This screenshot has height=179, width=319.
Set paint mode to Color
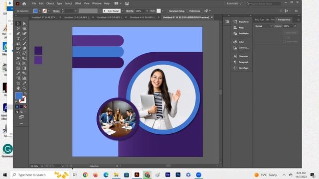click(17, 106)
